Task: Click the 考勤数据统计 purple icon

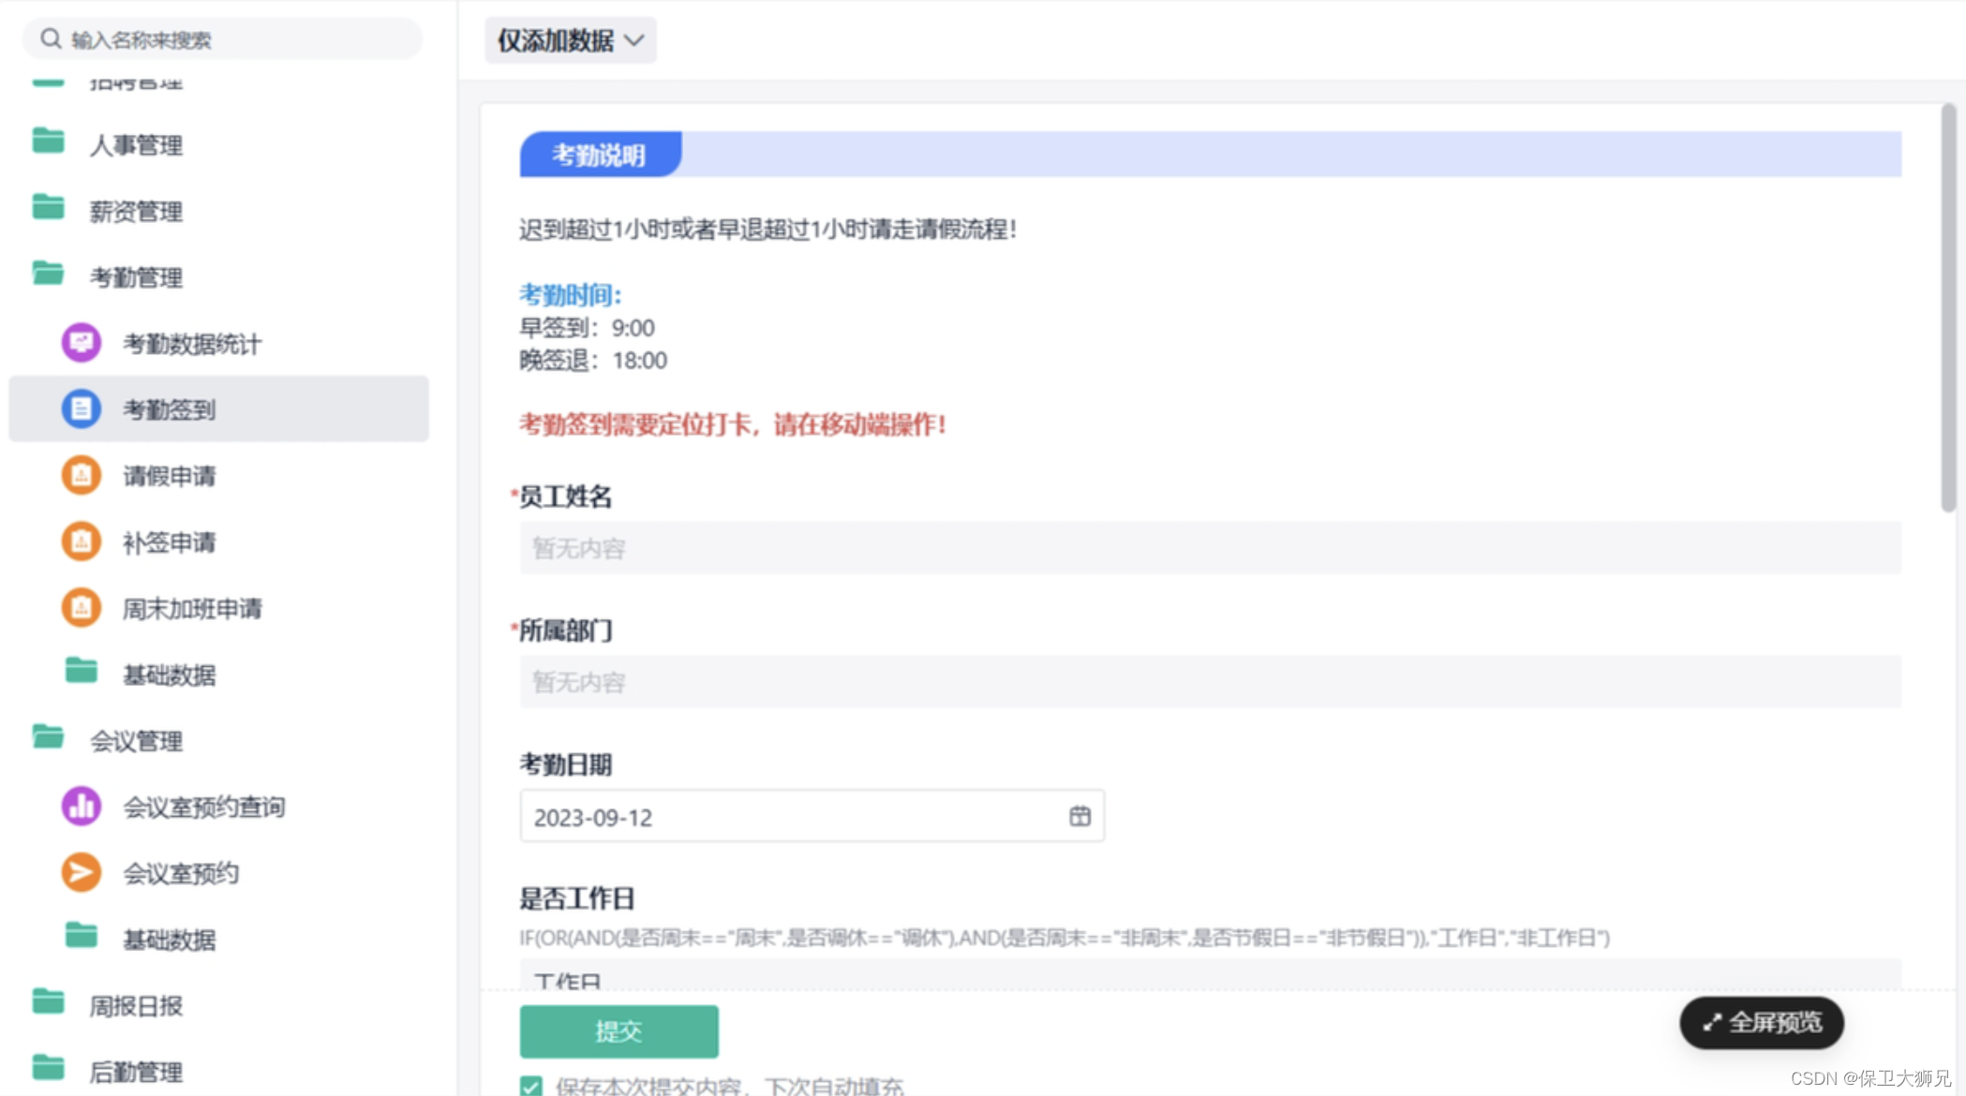Action: [82, 343]
